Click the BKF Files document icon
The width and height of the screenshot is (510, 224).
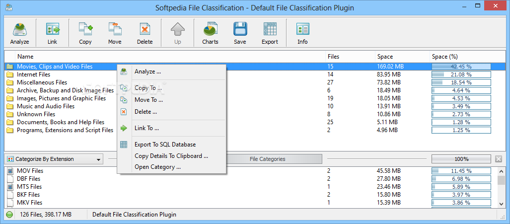[10, 195]
